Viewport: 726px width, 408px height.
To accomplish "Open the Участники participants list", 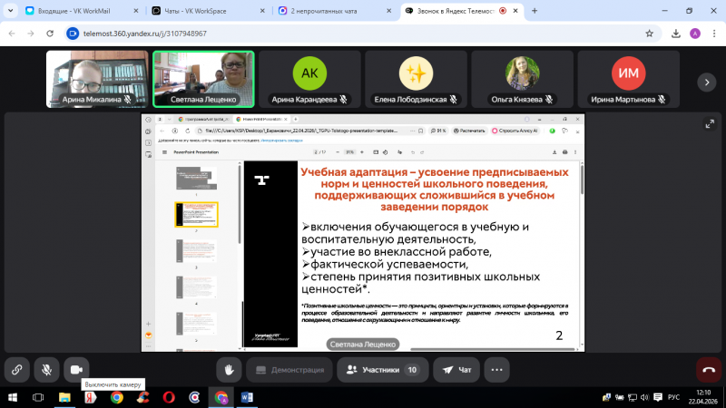I will (381, 369).
